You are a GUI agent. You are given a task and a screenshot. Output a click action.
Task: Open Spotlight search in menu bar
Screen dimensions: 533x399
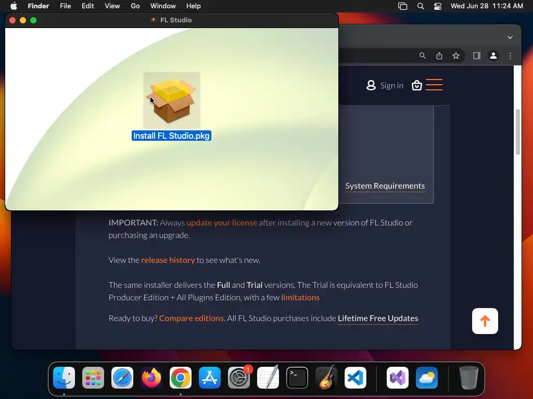click(421, 6)
